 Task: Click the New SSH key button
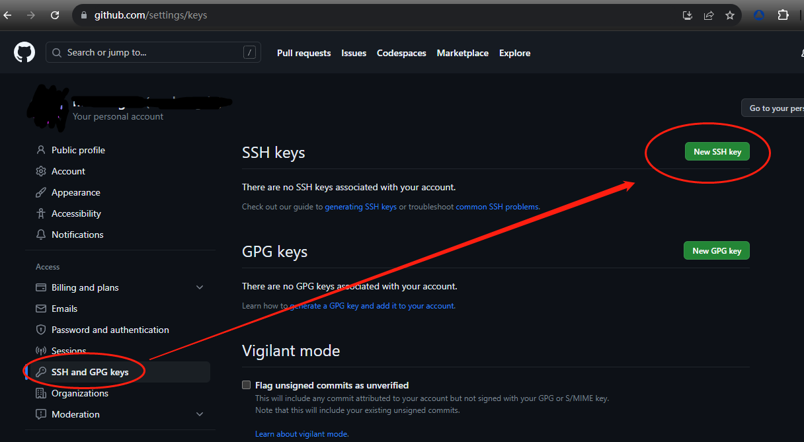tap(717, 151)
